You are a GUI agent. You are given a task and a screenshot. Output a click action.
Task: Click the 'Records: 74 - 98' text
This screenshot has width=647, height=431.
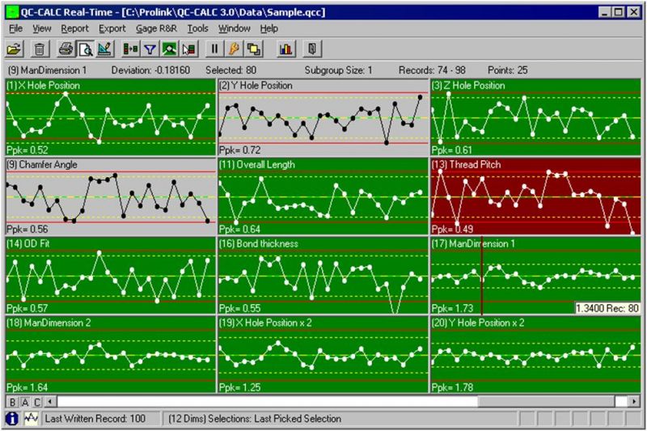pyautogui.click(x=432, y=70)
